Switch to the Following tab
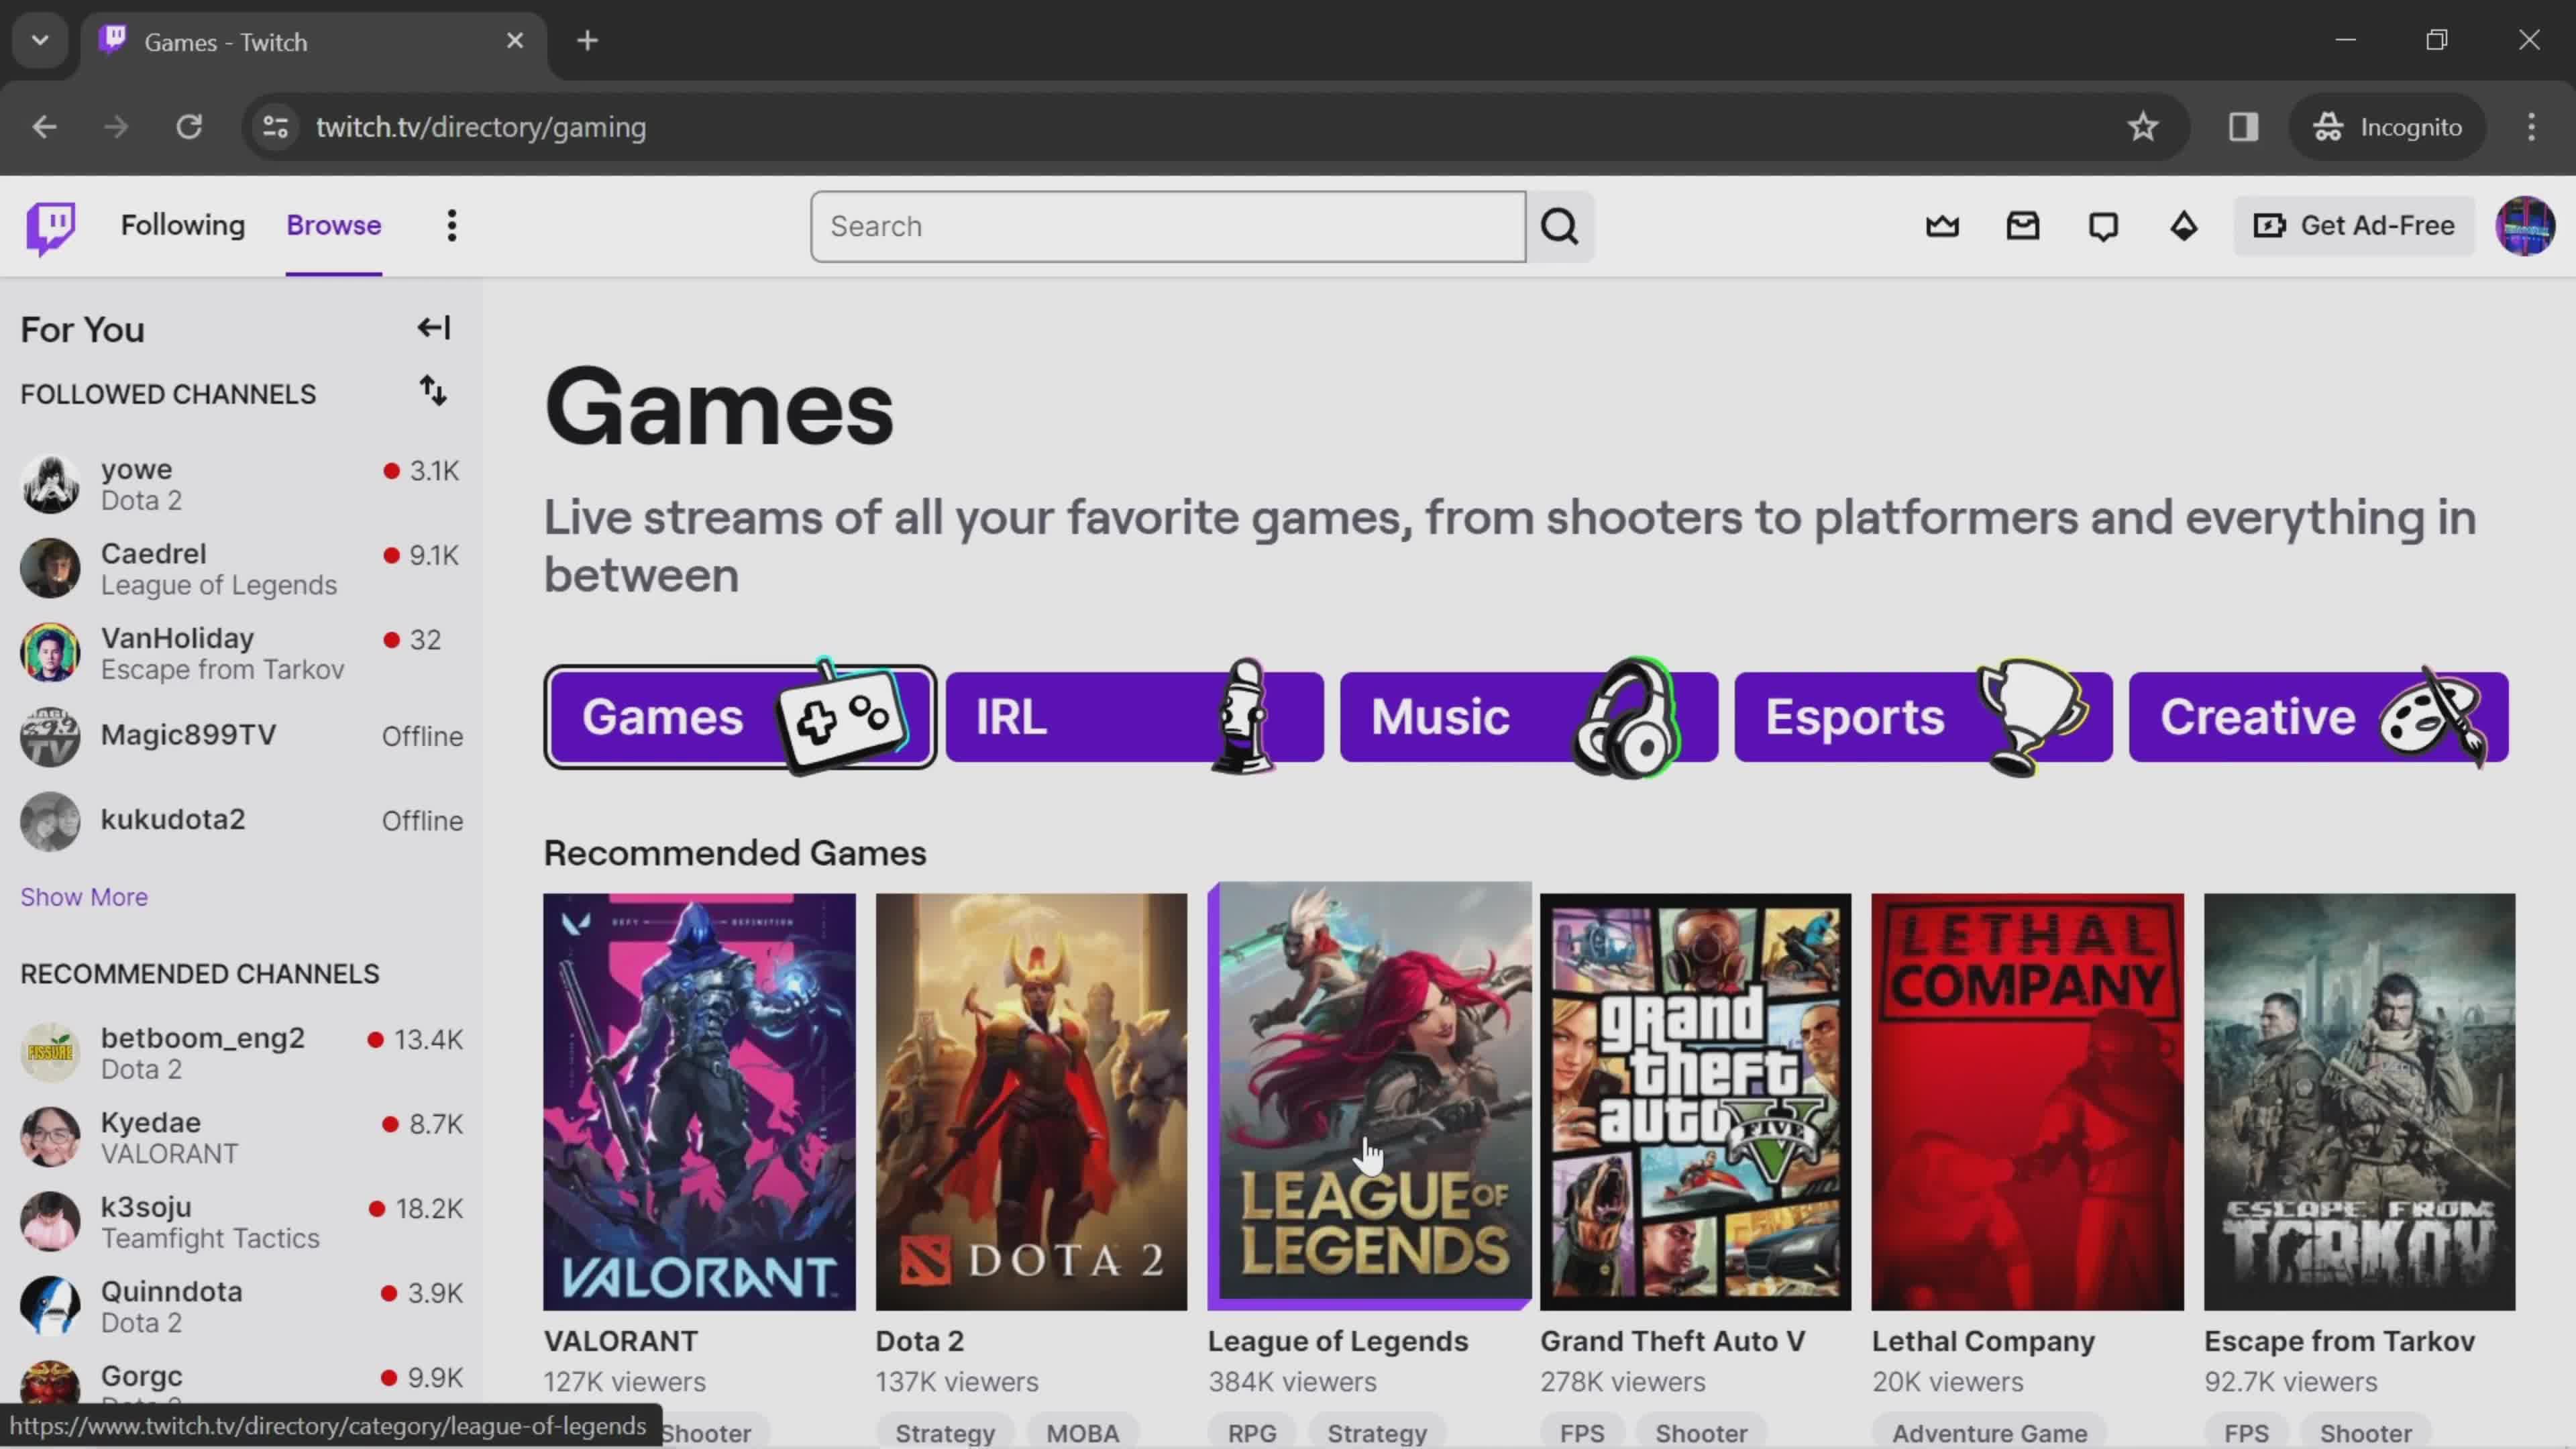 click(x=183, y=226)
